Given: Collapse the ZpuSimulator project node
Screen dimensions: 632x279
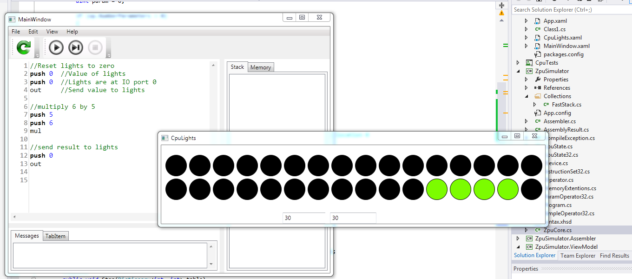Looking at the screenshot, I should 518,71.
